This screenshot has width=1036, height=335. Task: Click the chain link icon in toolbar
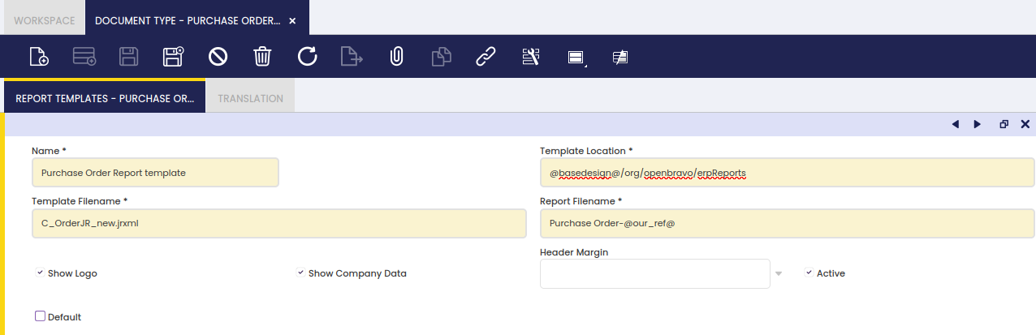point(486,57)
